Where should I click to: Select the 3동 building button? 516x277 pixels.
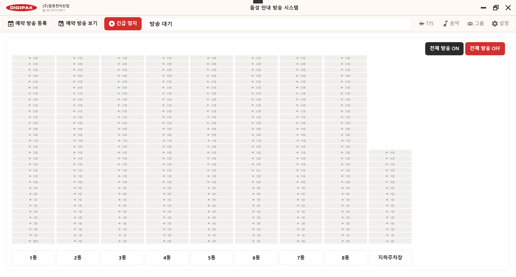123,258
